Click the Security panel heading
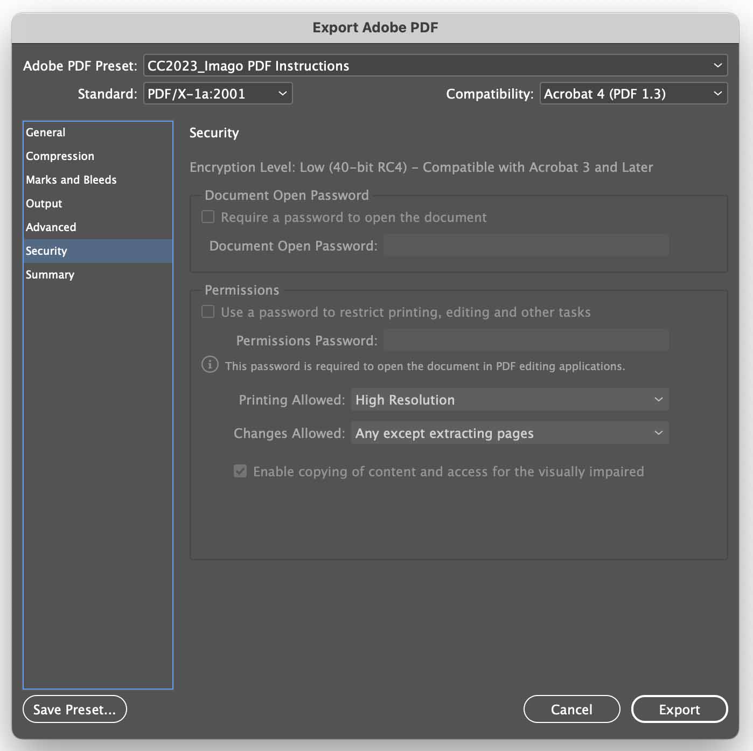This screenshot has height=751, width=753. tap(214, 133)
